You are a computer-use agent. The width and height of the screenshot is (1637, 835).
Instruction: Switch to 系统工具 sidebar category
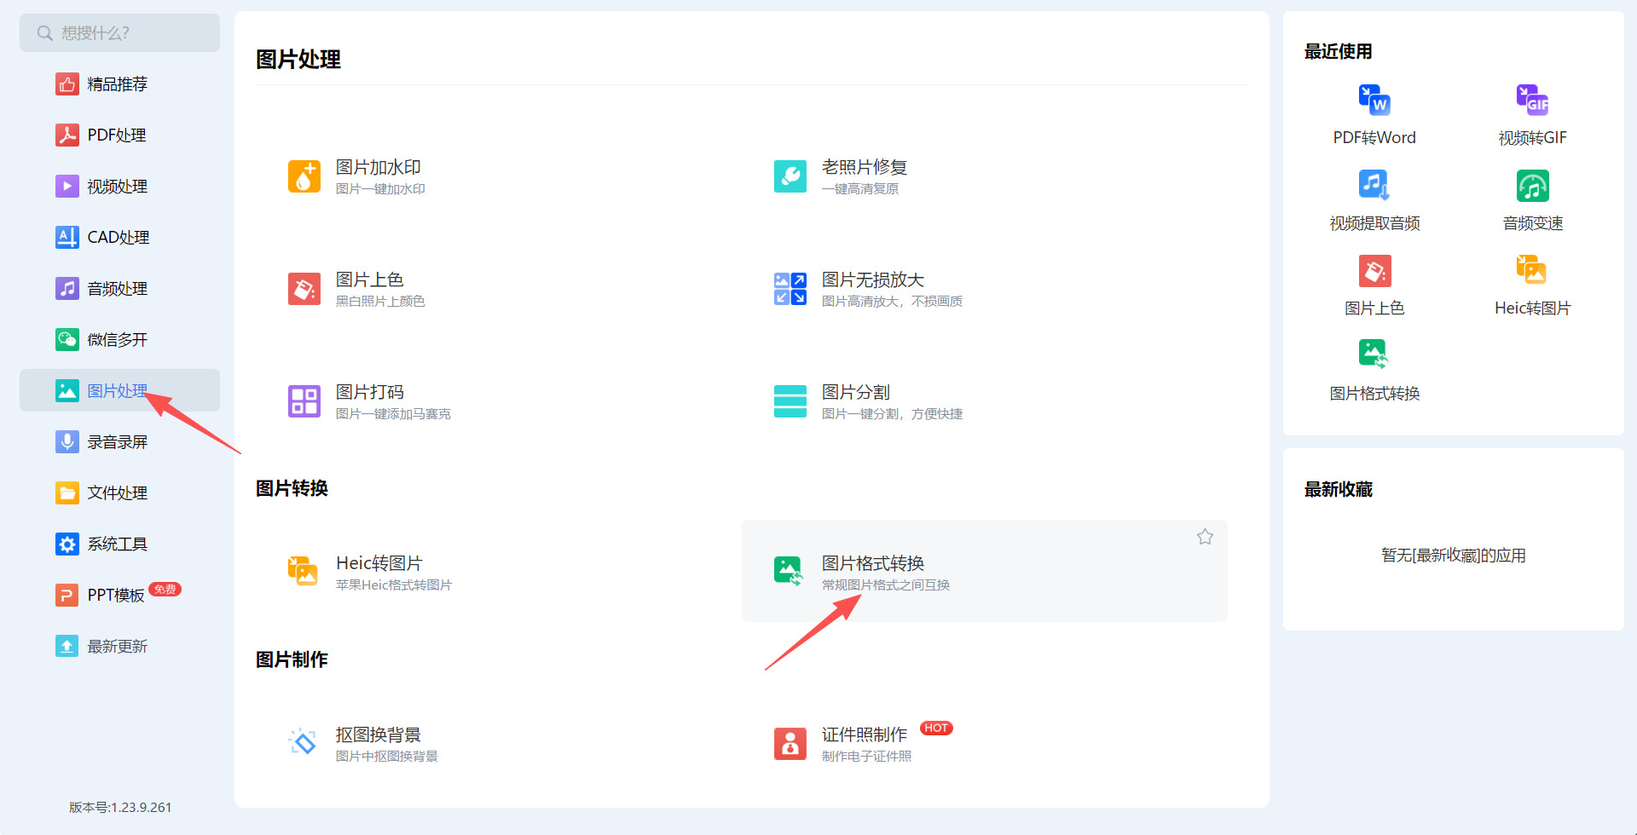119,544
